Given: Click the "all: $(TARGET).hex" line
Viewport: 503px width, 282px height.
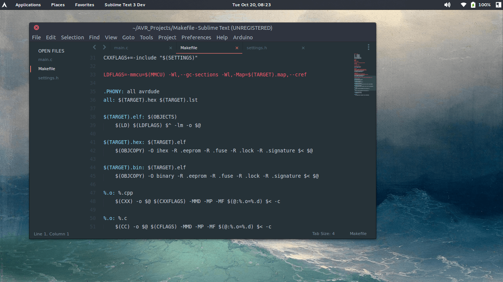Looking at the screenshot, I should (151, 100).
